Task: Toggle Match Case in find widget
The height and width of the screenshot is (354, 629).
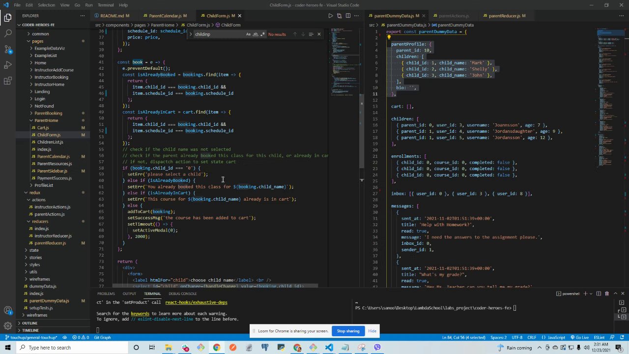Action: (x=248, y=34)
